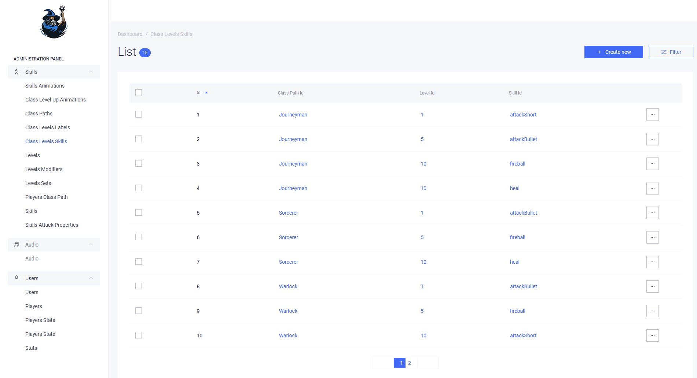Open the actions menu for row 1
This screenshot has height=378, width=697.
[x=652, y=115]
